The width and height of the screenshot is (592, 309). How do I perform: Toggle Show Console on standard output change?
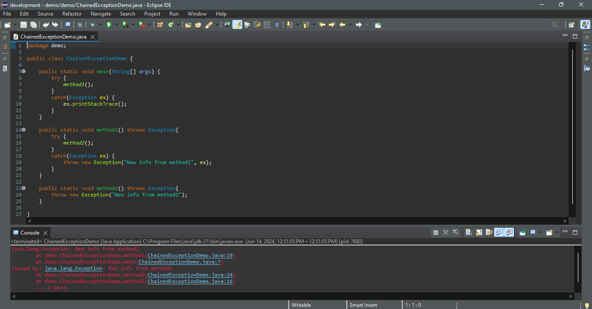pyautogui.click(x=499, y=232)
